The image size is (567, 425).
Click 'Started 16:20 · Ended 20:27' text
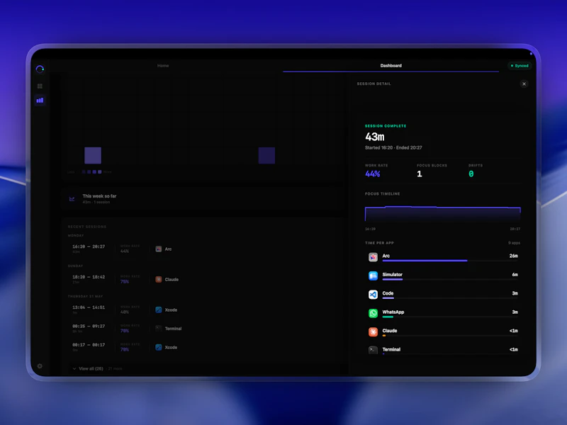393,147
